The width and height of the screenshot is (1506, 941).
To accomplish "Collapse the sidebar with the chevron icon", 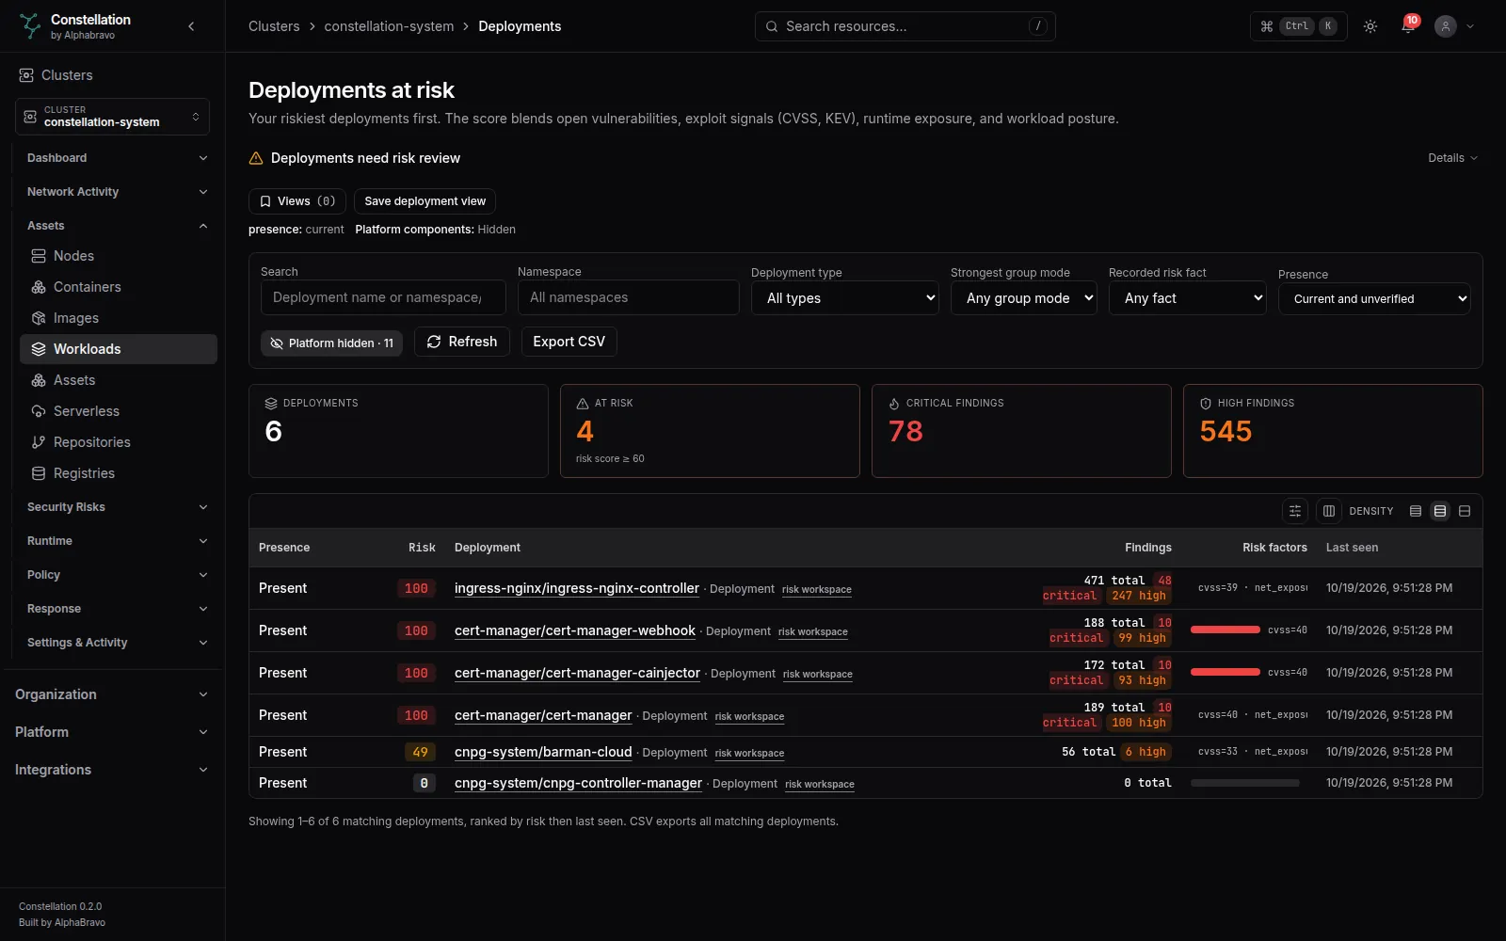I will coord(191,26).
